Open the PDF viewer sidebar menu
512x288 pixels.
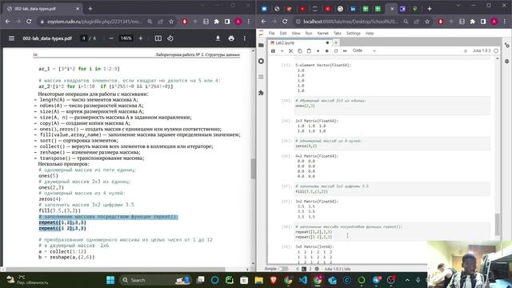coord(11,38)
